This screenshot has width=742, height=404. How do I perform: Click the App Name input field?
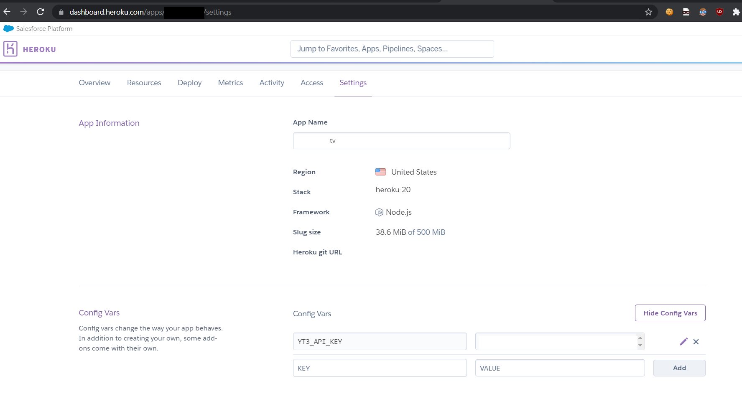401,141
